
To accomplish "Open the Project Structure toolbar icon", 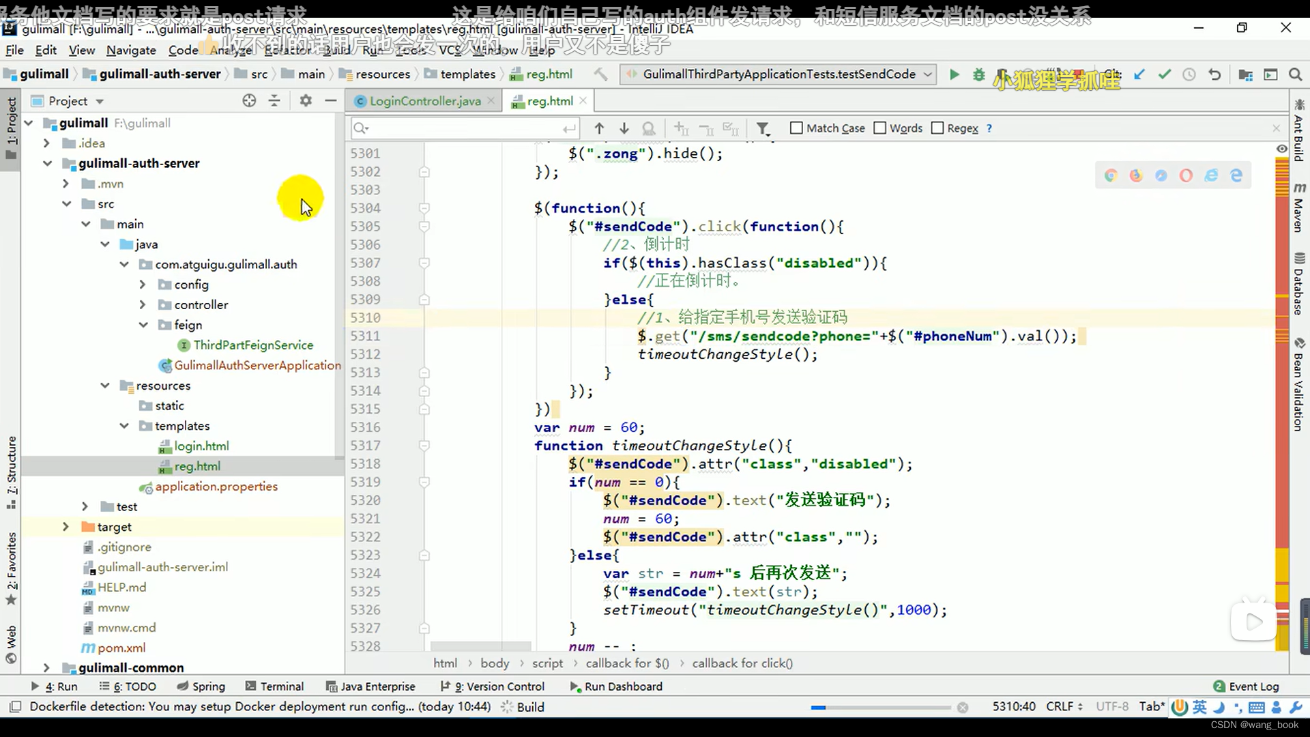I will (1245, 74).
